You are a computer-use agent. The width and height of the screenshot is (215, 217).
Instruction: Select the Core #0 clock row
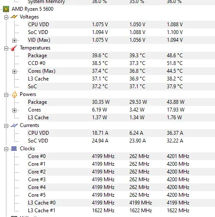click(121, 156)
